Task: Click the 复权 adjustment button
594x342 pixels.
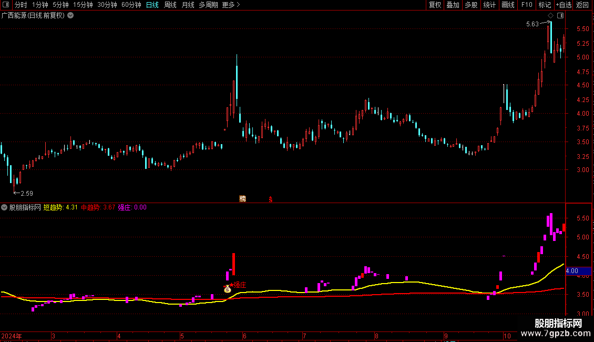Action: tap(435, 5)
